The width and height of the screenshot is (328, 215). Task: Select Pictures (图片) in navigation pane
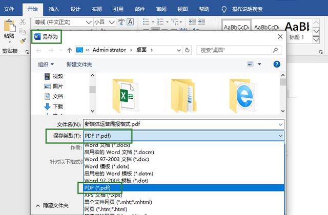pos(54,86)
